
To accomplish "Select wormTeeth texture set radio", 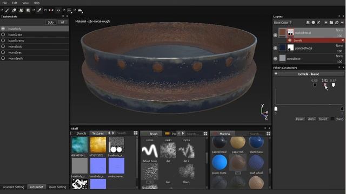I will coord(3,58).
